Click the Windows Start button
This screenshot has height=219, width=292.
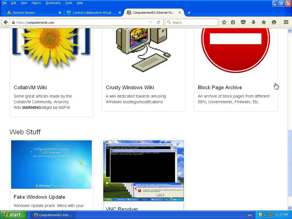pos(14,215)
